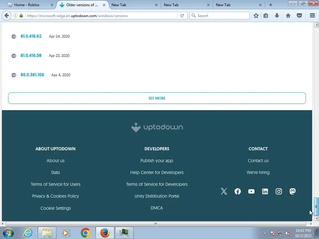319x239 pixels.
Task: Click the site information icon
Action: [16, 16]
